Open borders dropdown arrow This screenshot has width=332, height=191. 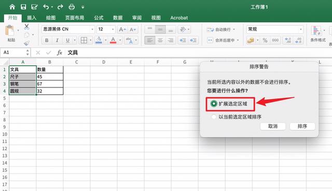[90, 40]
